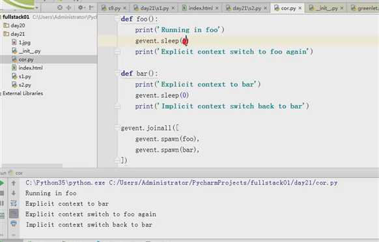The width and height of the screenshot is (379, 242).
Task: Switch to the __init__.py editor tab
Action: [326, 8]
